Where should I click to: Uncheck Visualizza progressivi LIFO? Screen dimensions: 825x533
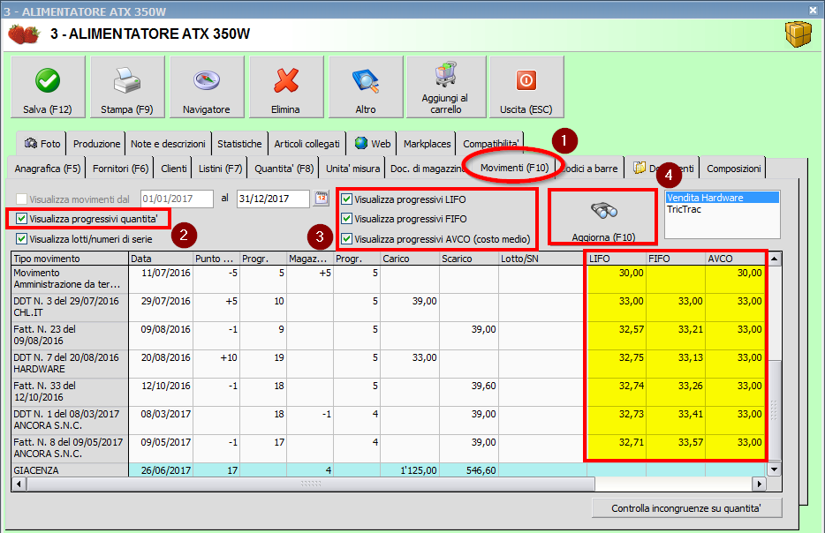[x=347, y=199]
